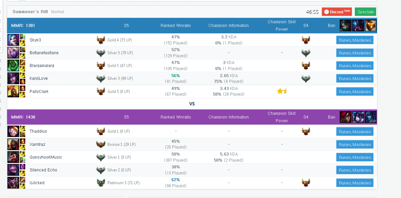Click last banned champion icon on purple team
The image size is (401, 198).
click(x=371, y=117)
